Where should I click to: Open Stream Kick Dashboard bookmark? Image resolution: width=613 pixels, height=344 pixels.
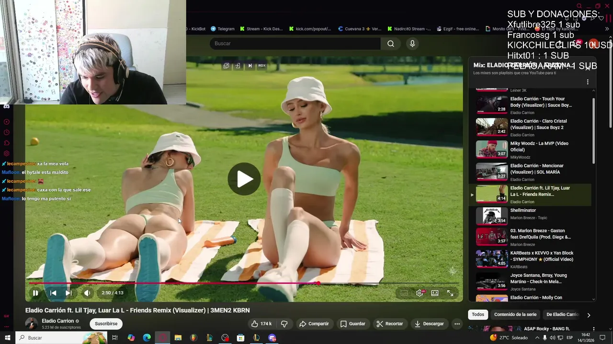(261, 29)
